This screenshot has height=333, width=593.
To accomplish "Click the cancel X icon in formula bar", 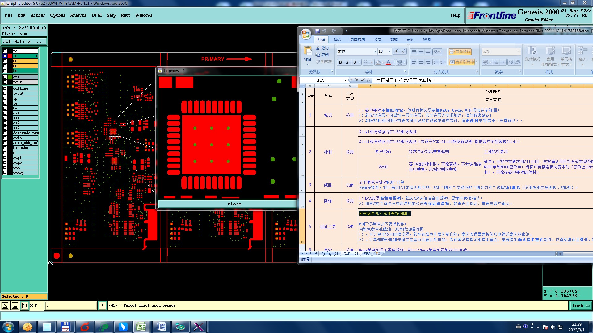I will point(357,80).
